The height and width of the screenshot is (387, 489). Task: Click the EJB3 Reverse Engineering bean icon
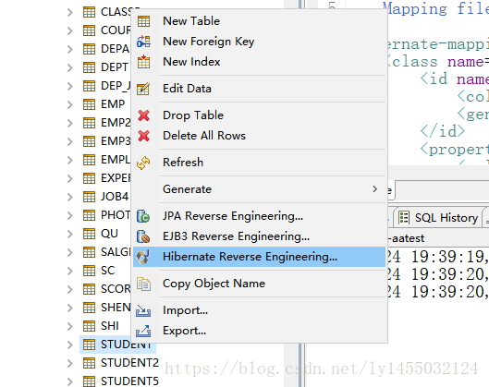coord(144,236)
